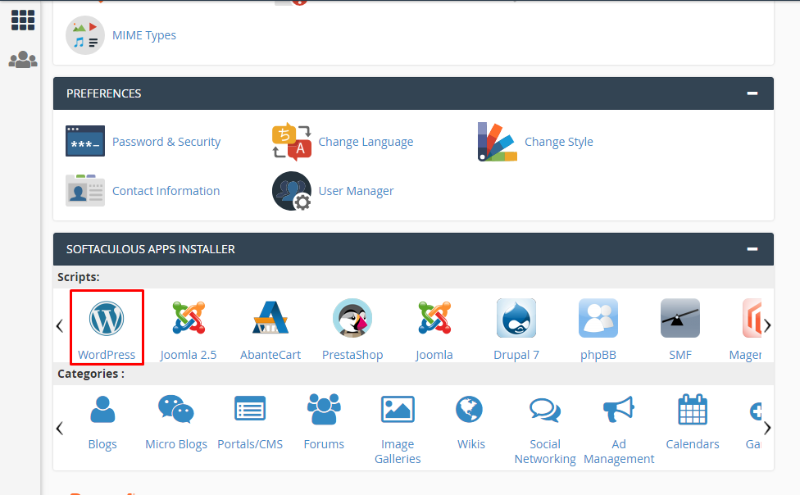Open the cPanel home grid icon
800x495 pixels.
[23, 20]
